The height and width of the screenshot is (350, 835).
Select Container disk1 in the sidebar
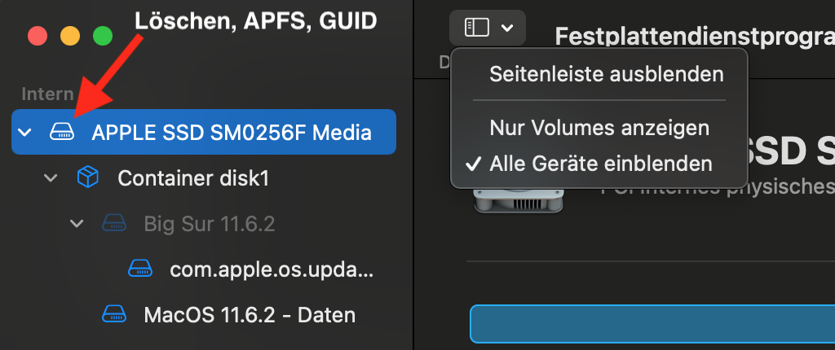point(193,177)
